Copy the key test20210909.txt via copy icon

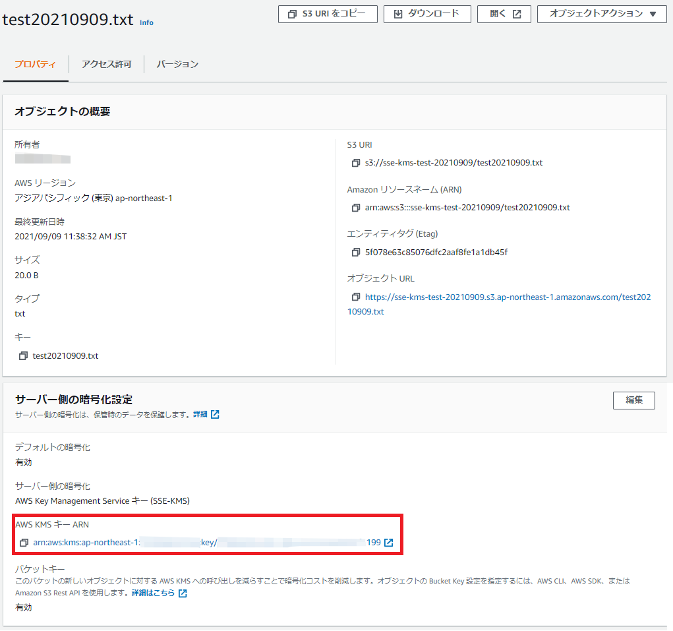tap(24, 355)
